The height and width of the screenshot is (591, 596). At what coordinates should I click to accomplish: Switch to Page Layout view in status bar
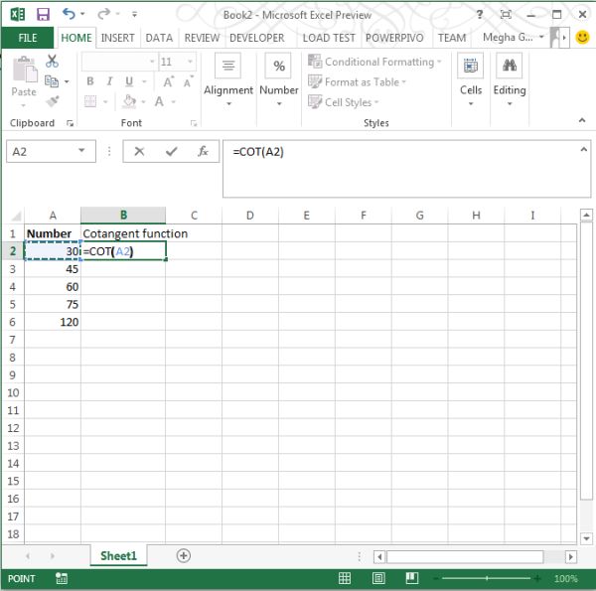tap(378, 578)
